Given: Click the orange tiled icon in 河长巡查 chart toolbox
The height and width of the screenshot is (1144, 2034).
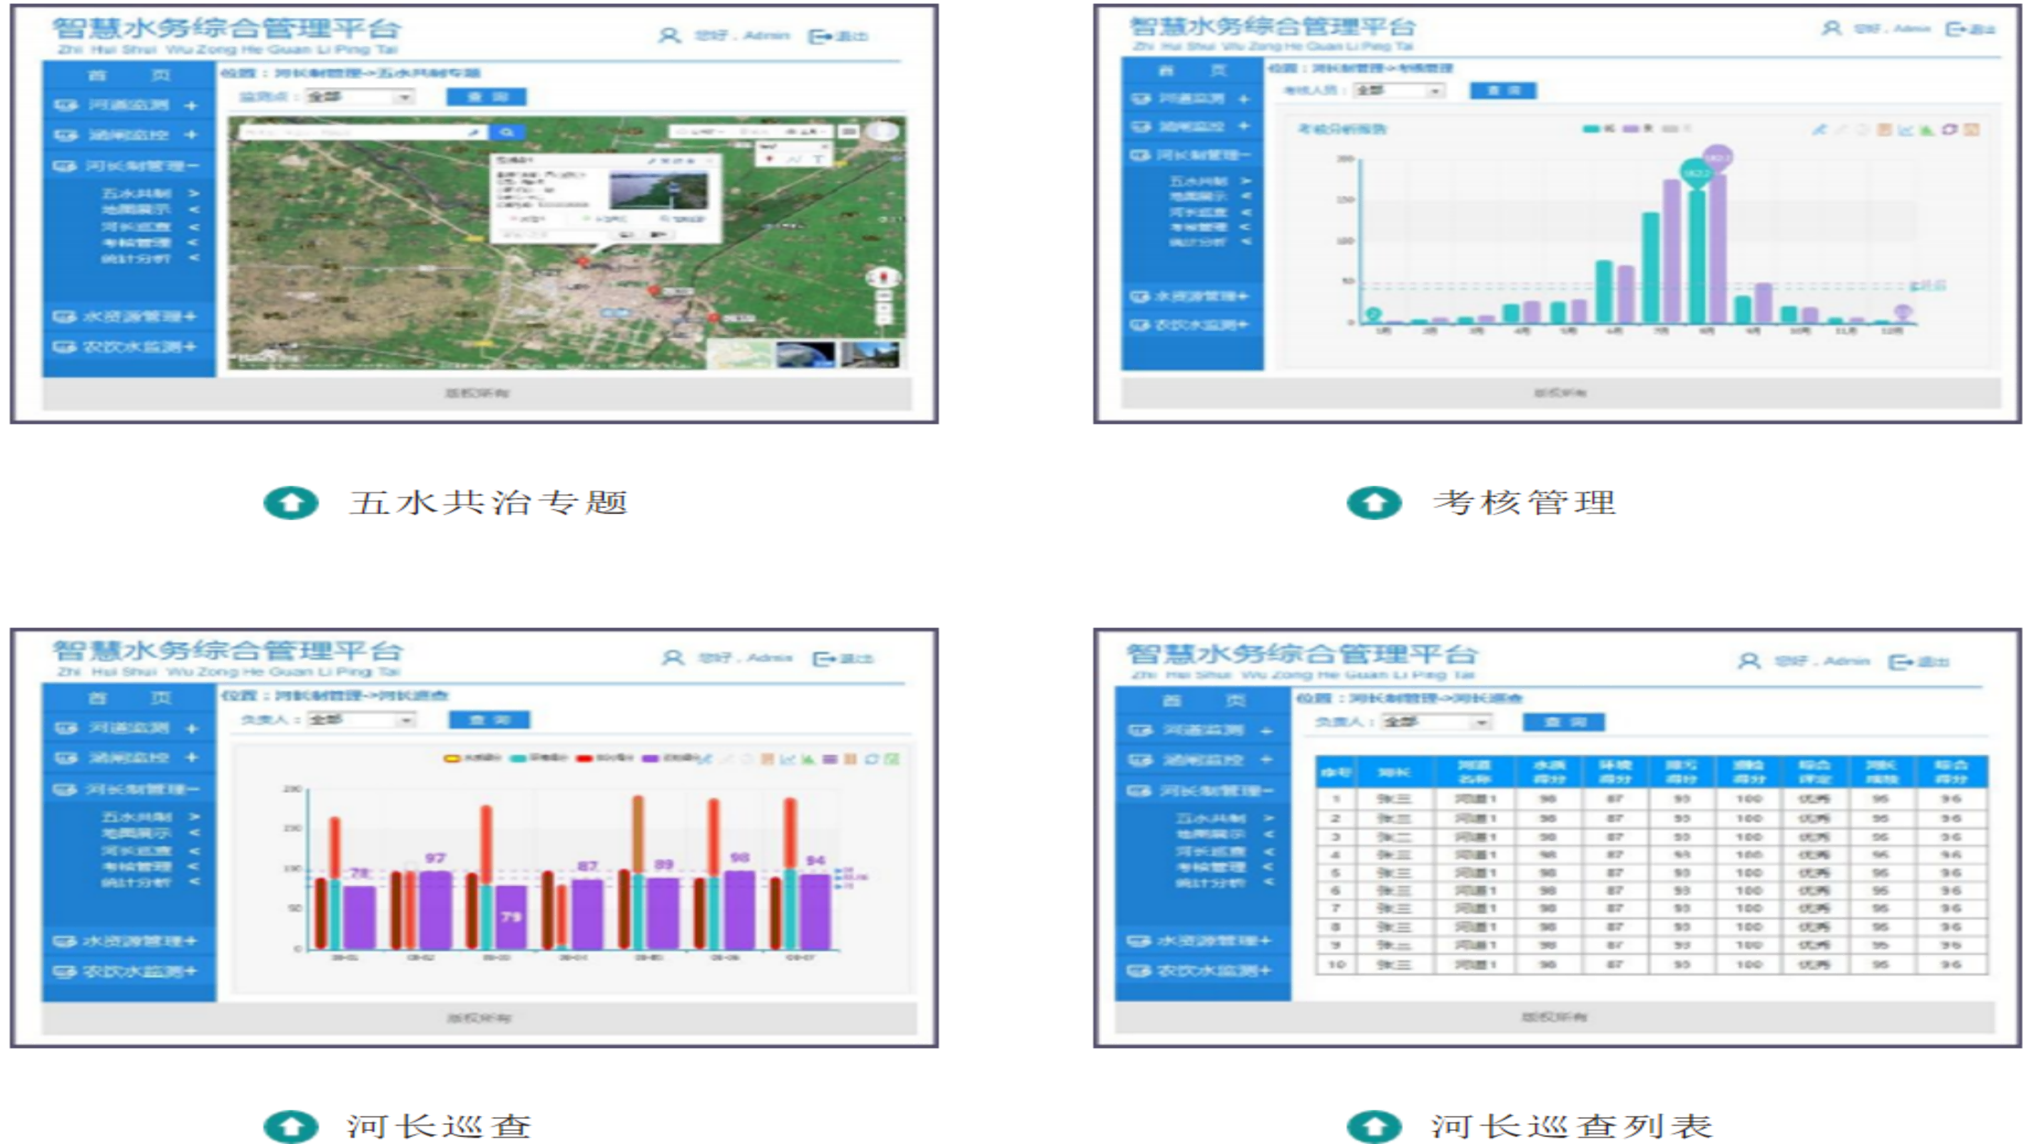Looking at the screenshot, I should tap(850, 759).
